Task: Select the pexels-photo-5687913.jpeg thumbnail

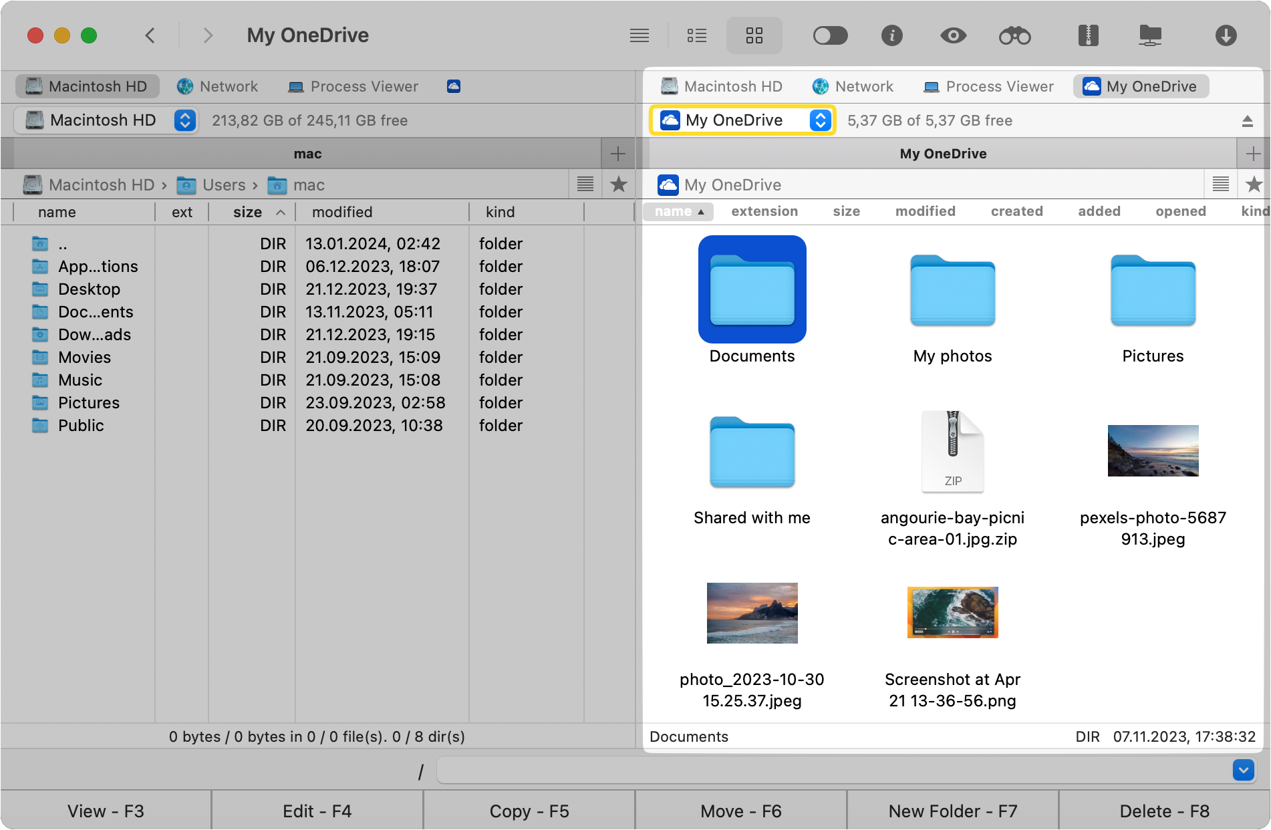Action: [1153, 451]
